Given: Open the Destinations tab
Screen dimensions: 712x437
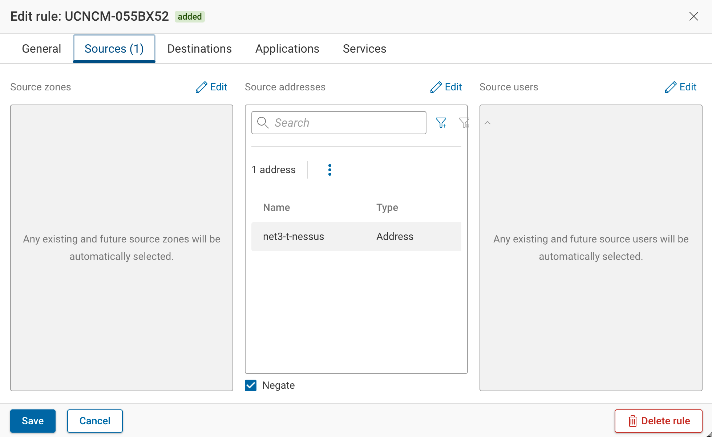Looking at the screenshot, I should pyautogui.click(x=199, y=49).
